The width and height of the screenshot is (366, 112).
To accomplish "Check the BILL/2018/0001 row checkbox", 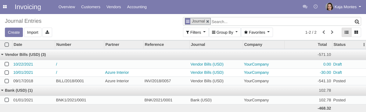I will [7, 81].
